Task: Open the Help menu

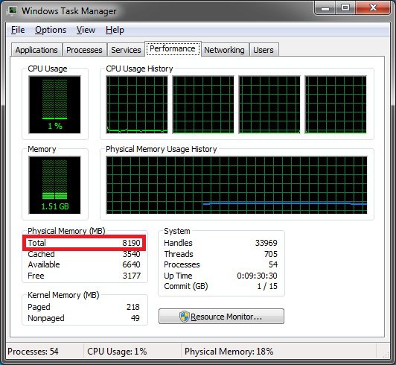Action: (115, 30)
